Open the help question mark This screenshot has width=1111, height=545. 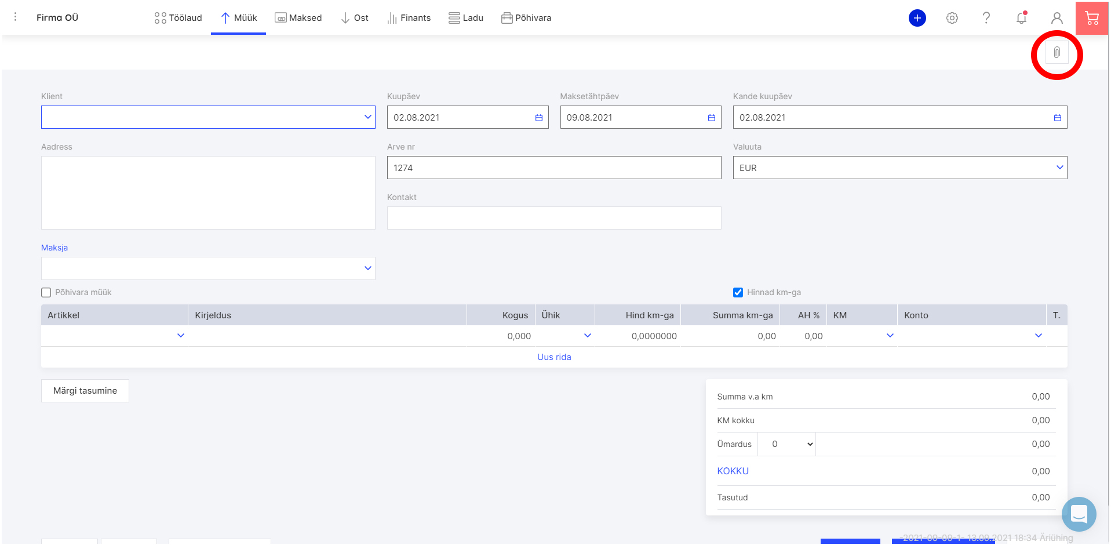pyautogui.click(x=986, y=18)
